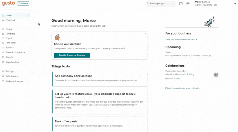
Task: Click Friedrich Nietzsche's avatar
Action: click(216, 75)
